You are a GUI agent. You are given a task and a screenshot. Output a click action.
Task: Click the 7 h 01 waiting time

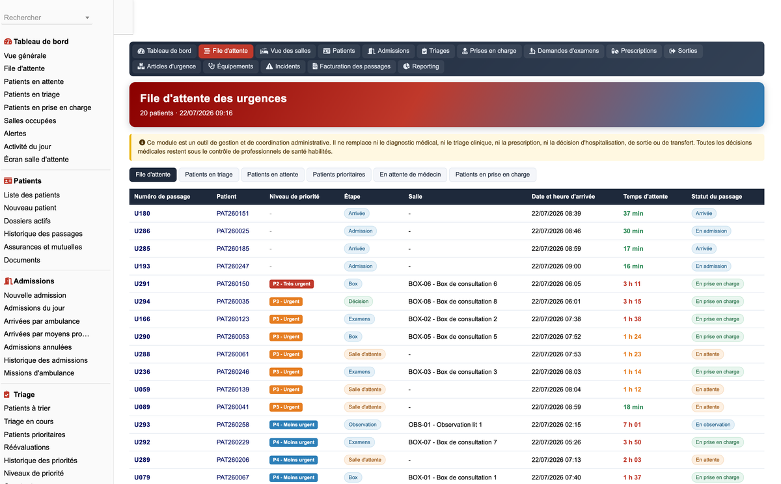pyautogui.click(x=632, y=425)
